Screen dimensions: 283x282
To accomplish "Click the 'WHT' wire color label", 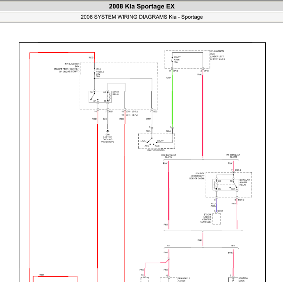I will (x=149, y=119).
